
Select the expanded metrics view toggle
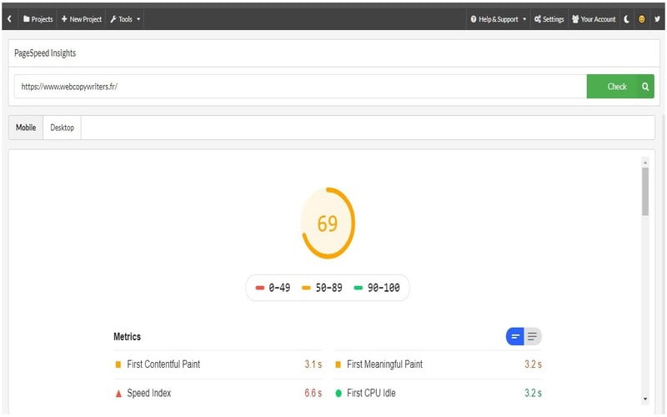click(x=533, y=337)
